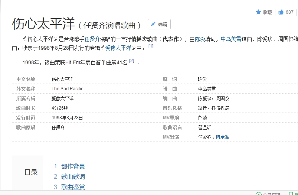Open the 爱像太平洋 album link
298x195 pixels.
[x=118, y=48]
